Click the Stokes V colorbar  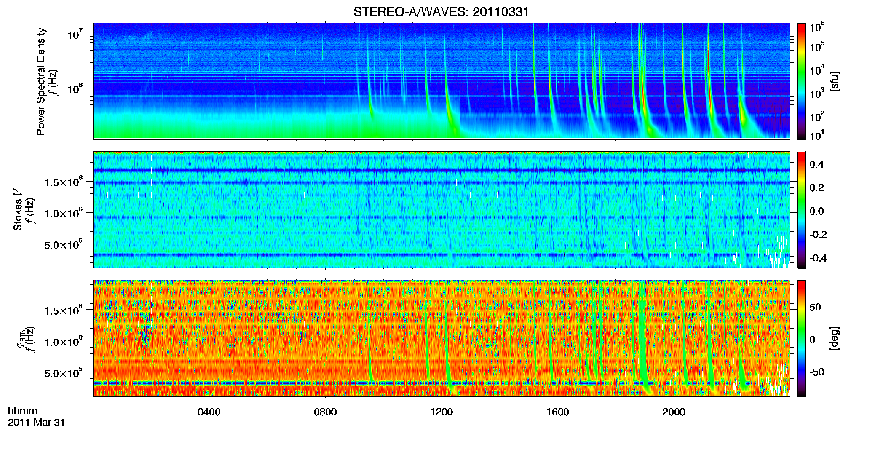802,210
